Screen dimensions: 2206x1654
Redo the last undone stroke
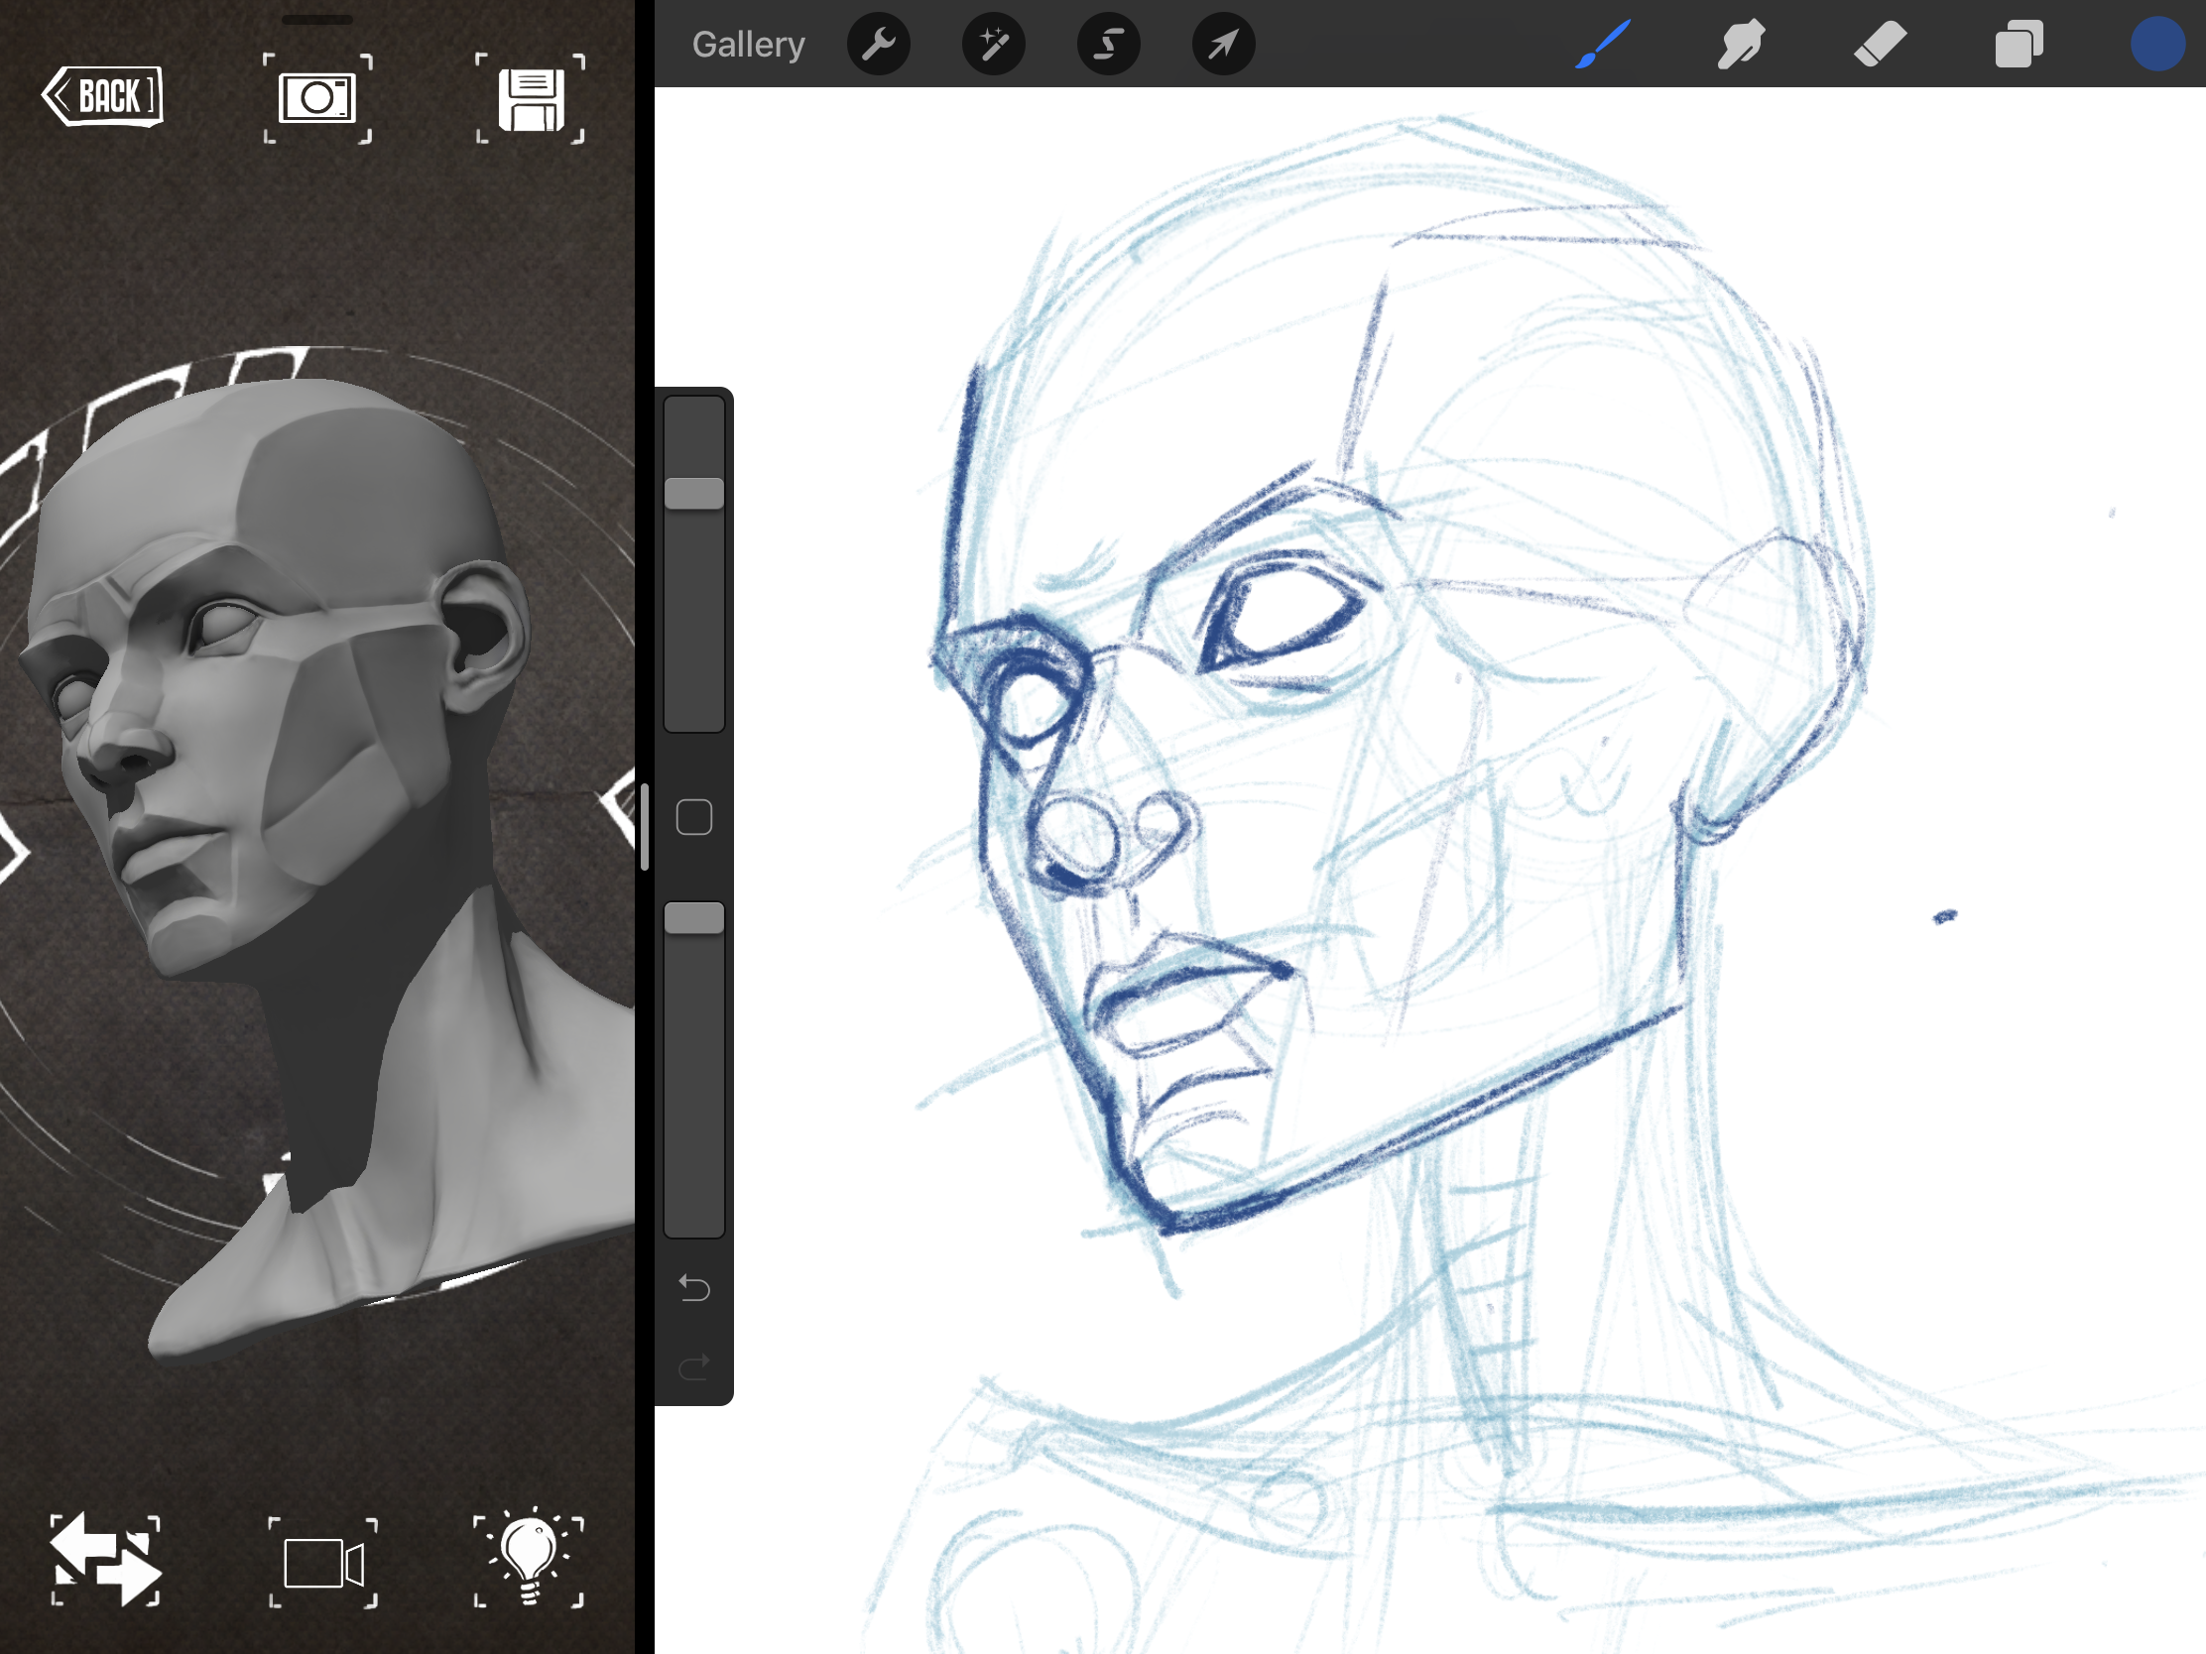694,1365
